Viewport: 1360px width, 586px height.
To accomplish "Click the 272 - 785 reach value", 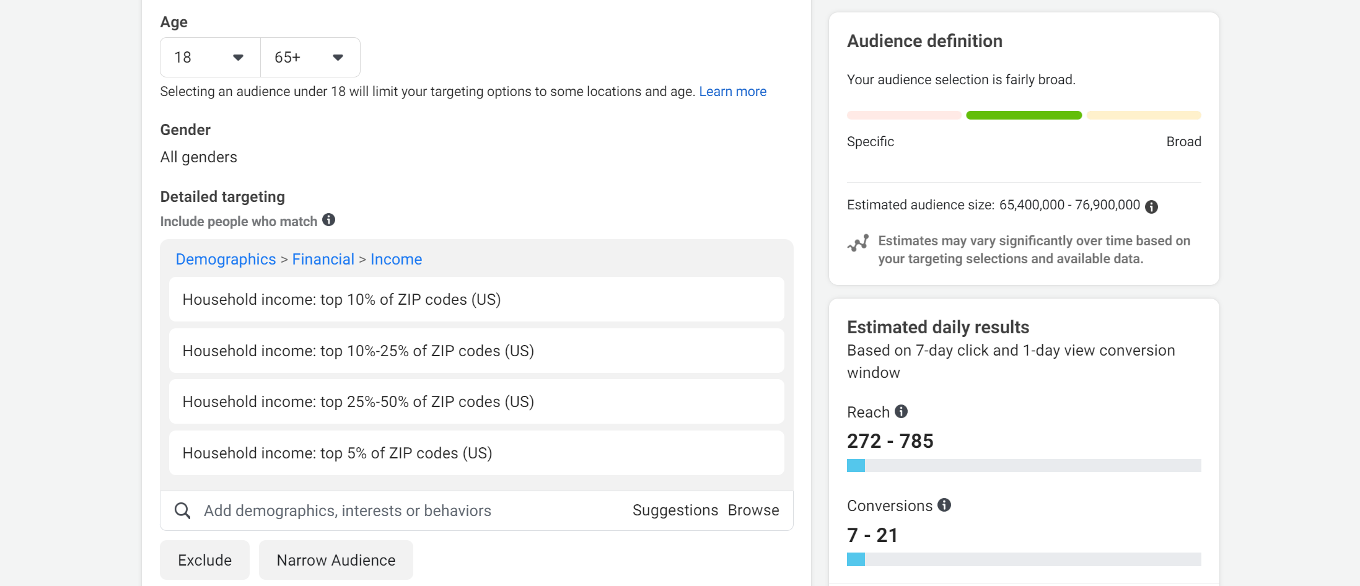I will click(890, 441).
